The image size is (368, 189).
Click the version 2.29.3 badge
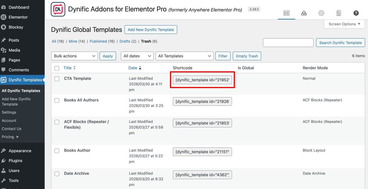254,9
